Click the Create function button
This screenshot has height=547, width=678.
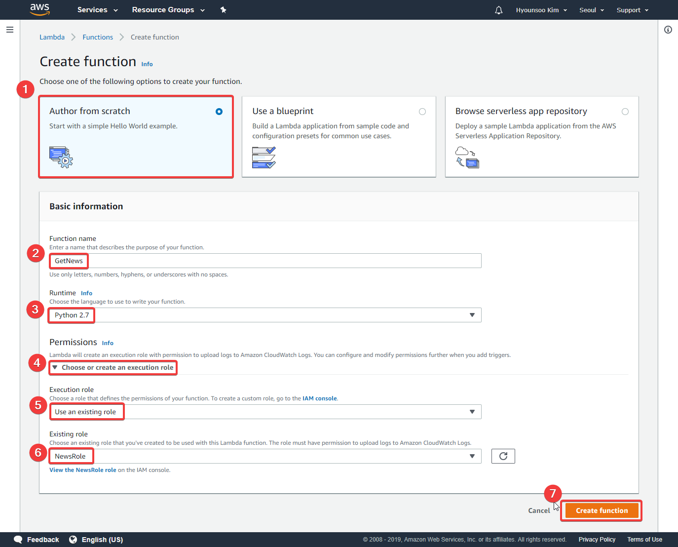(602, 510)
